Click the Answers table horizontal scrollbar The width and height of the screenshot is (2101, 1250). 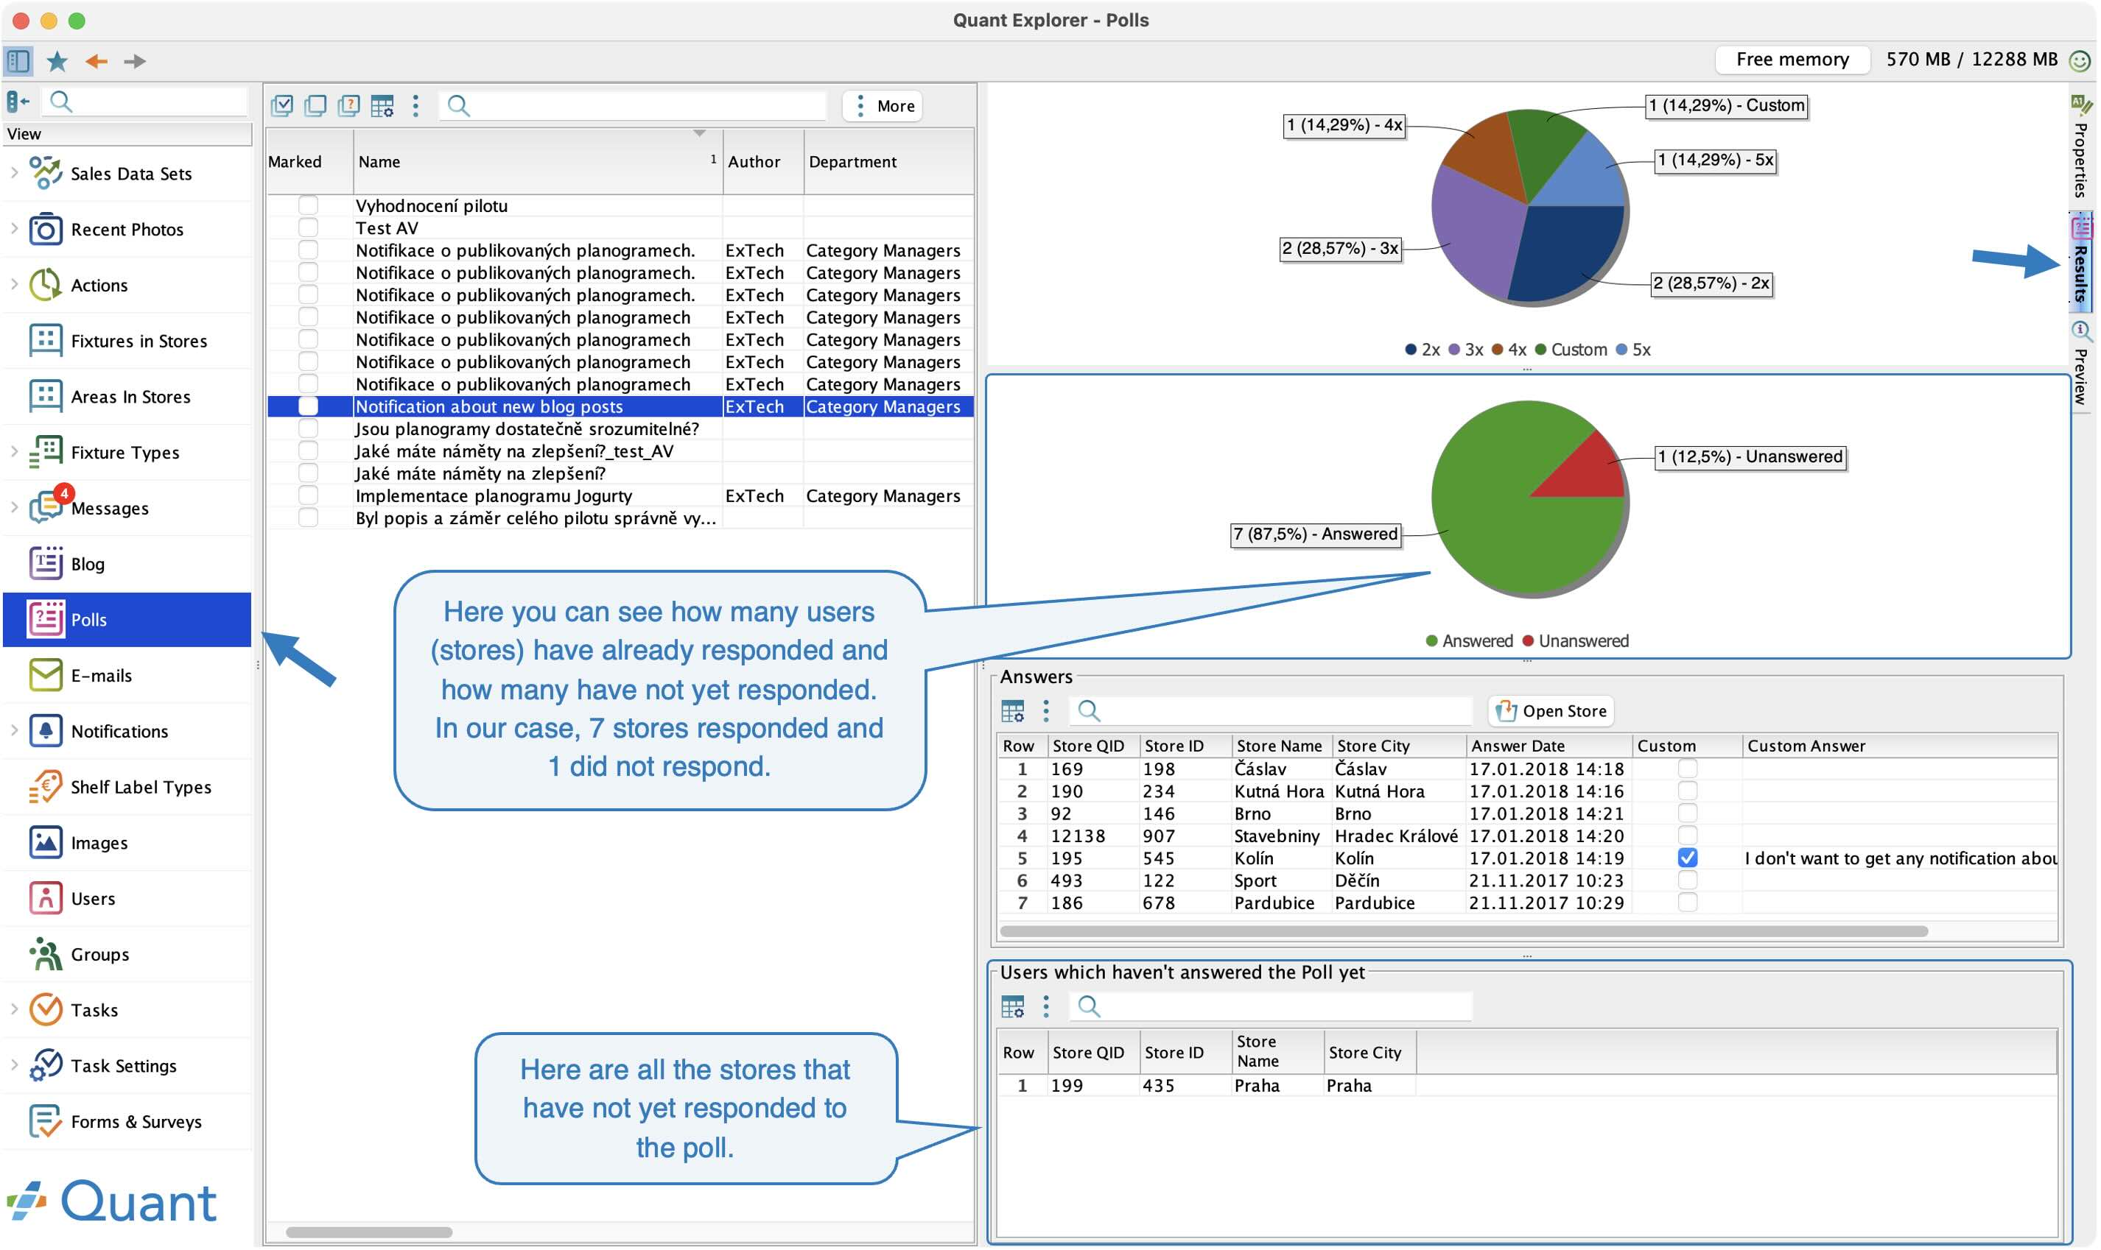[1464, 931]
